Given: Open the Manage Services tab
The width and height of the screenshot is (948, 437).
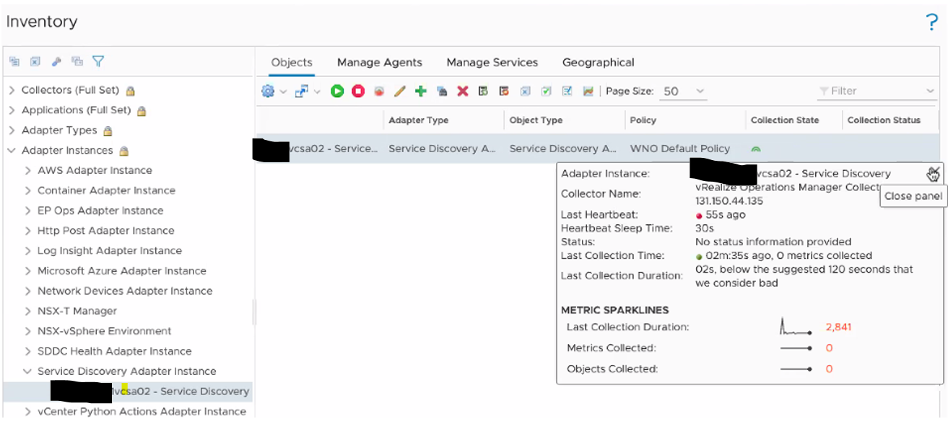Looking at the screenshot, I should 492,62.
